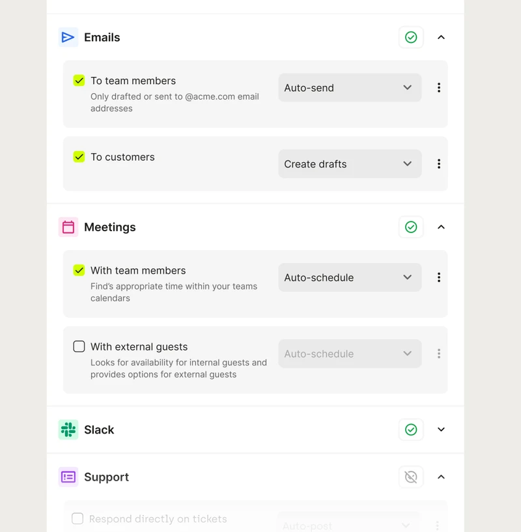Click the disabled status icon for Support
This screenshot has width=521, height=532.
(x=411, y=477)
